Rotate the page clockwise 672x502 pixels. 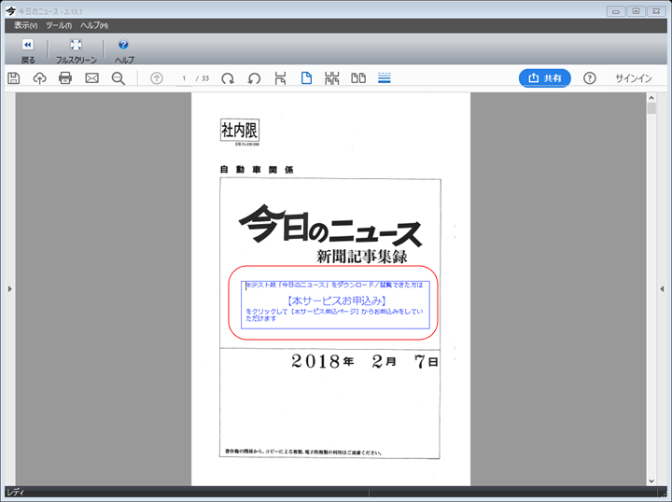(228, 78)
